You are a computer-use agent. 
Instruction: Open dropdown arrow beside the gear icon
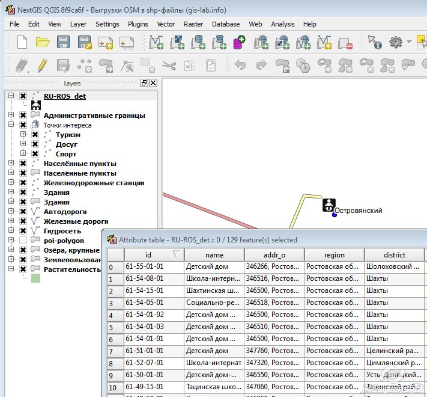(x=409, y=42)
